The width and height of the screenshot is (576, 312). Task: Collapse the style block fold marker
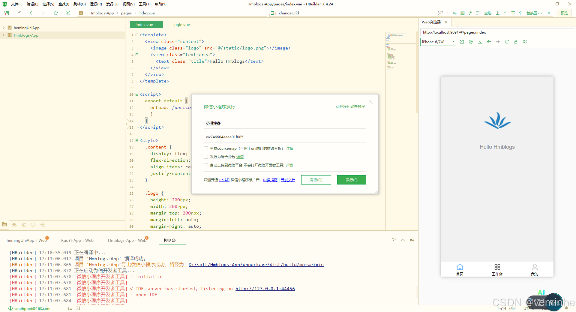click(137, 140)
